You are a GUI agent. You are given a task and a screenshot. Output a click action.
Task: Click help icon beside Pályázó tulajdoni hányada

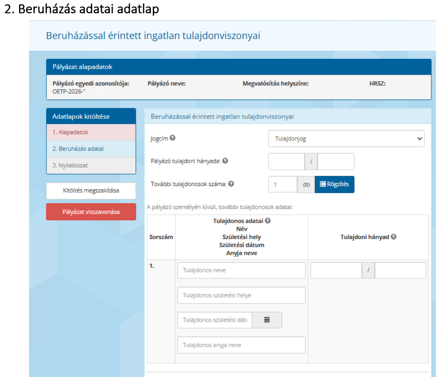point(225,161)
